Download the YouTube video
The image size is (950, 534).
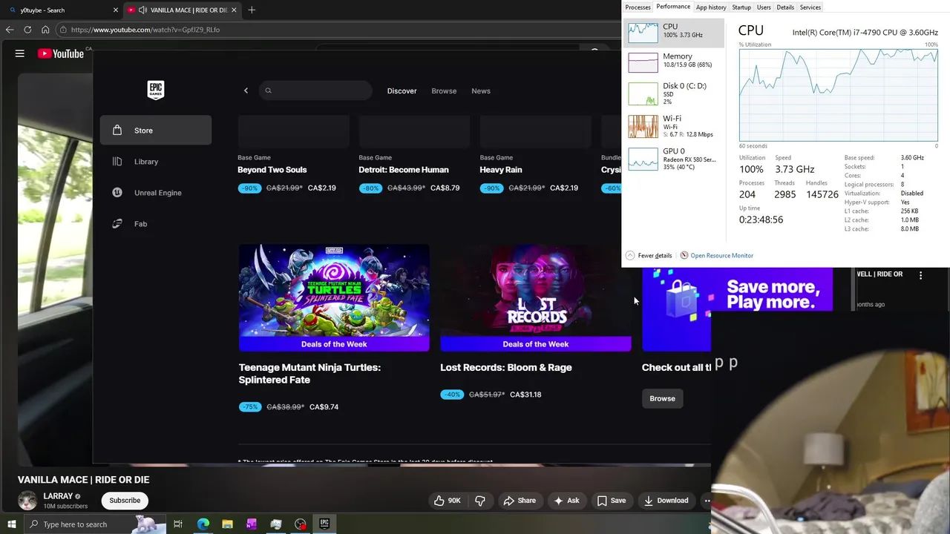666,501
